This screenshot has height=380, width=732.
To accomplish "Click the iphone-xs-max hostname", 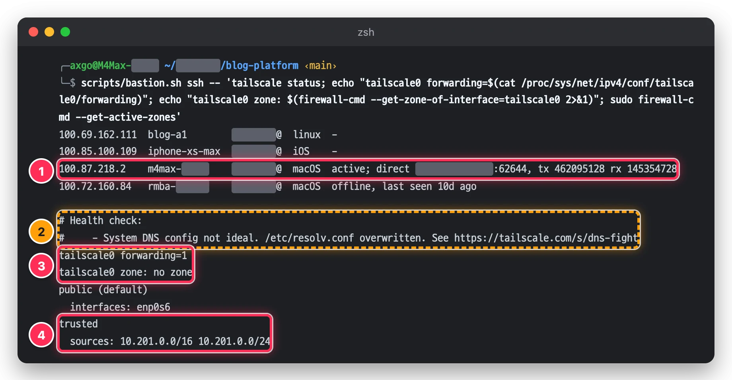I will (x=184, y=151).
